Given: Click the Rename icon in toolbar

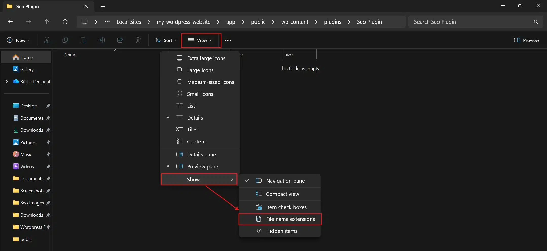Looking at the screenshot, I should (x=102, y=40).
